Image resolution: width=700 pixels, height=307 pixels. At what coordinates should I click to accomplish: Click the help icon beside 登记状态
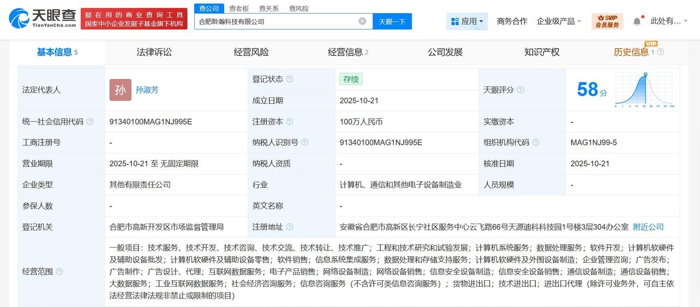pos(289,79)
